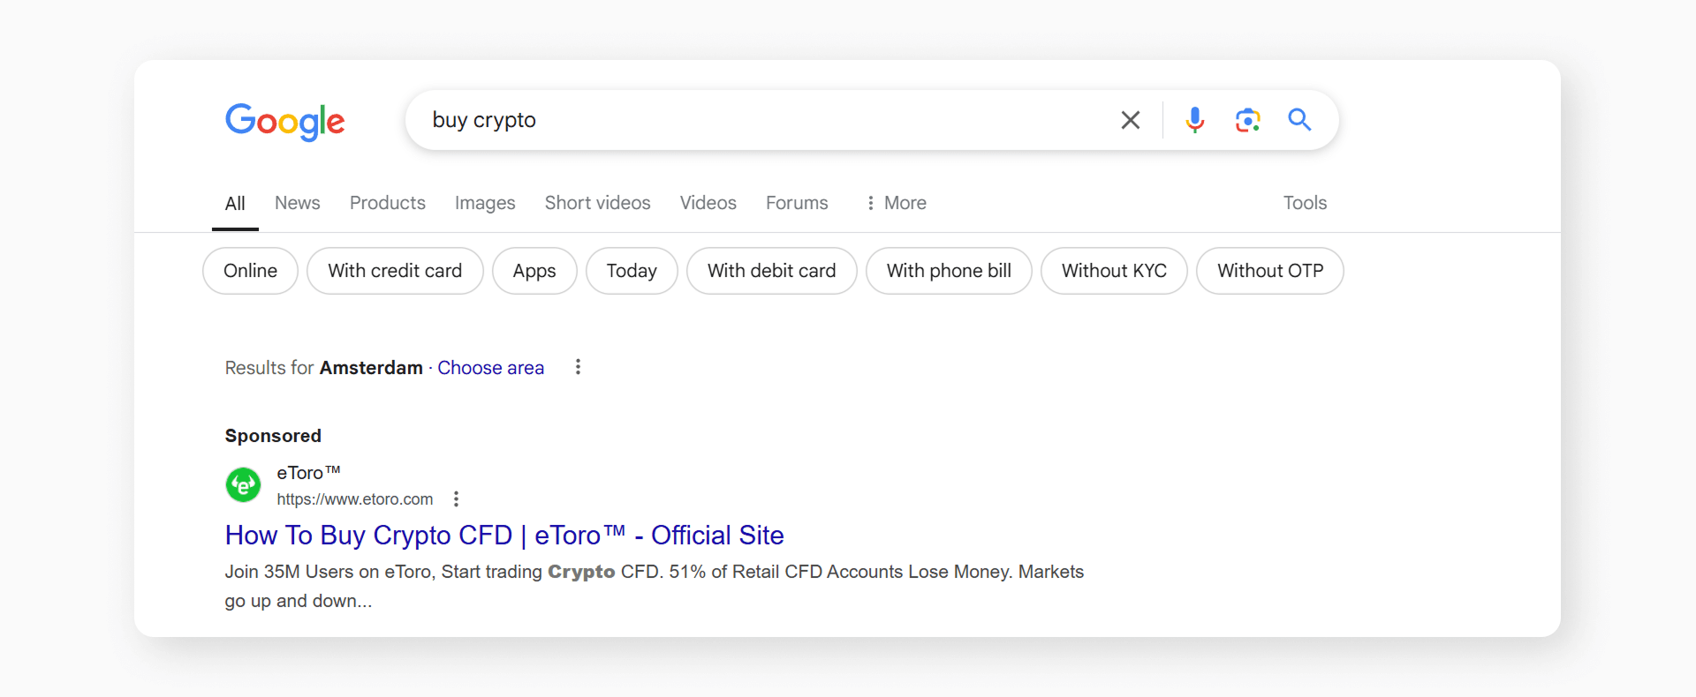Submit search with the magnifying glass icon
Viewport: 1696px width, 697px height.
[1298, 119]
